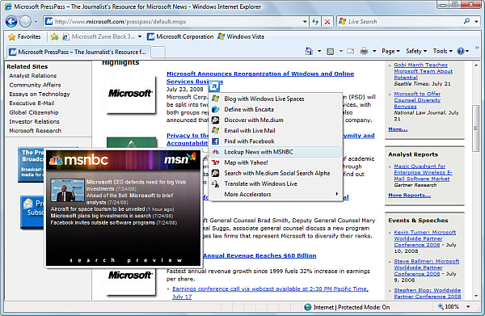Choose Translate with Windows Live accelerator
This screenshot has height=316, width=485.
point(276,183)
